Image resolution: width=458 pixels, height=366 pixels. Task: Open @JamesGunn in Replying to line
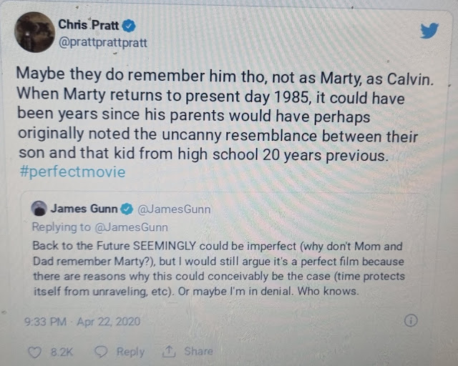tap(132, 227)
